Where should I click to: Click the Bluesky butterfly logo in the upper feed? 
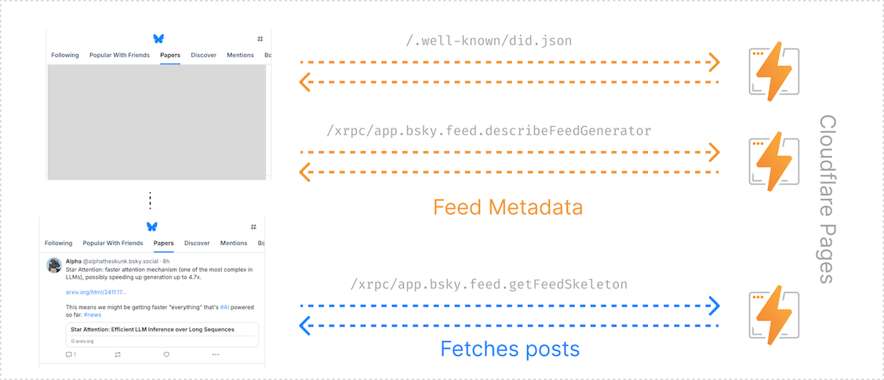pyautogui.click(x=158, y=38)
